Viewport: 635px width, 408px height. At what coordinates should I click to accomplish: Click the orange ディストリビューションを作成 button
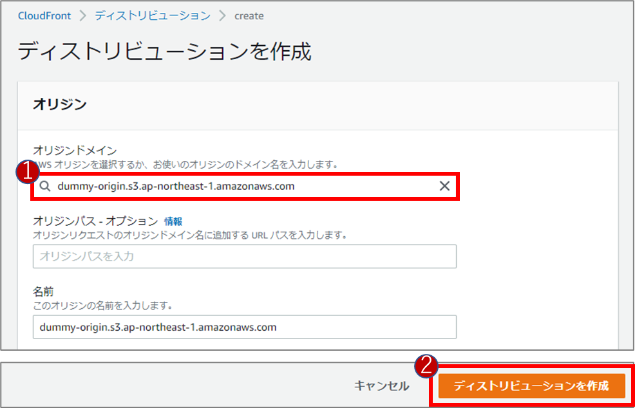(x=531, y=385)
